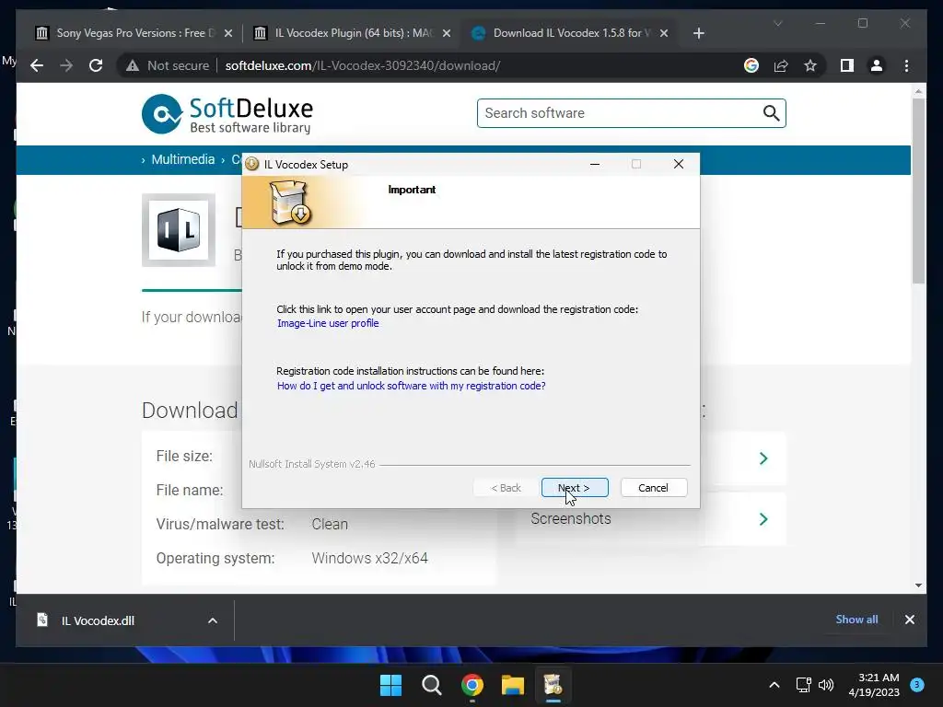Open the registration code unlock instructions link
The image size is (943, 707).
click(412, 386)
